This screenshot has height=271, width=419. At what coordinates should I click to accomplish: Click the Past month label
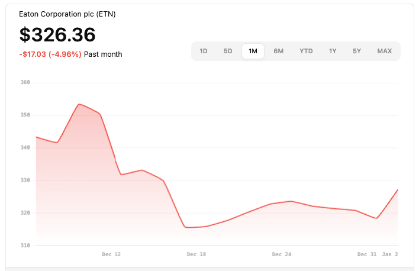103,54
